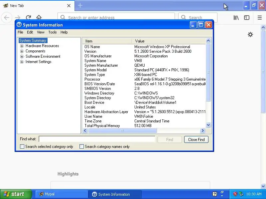Select the OS Name row
Image resolution: width=266 pixels, height=199 pixels.
point(144,47)
